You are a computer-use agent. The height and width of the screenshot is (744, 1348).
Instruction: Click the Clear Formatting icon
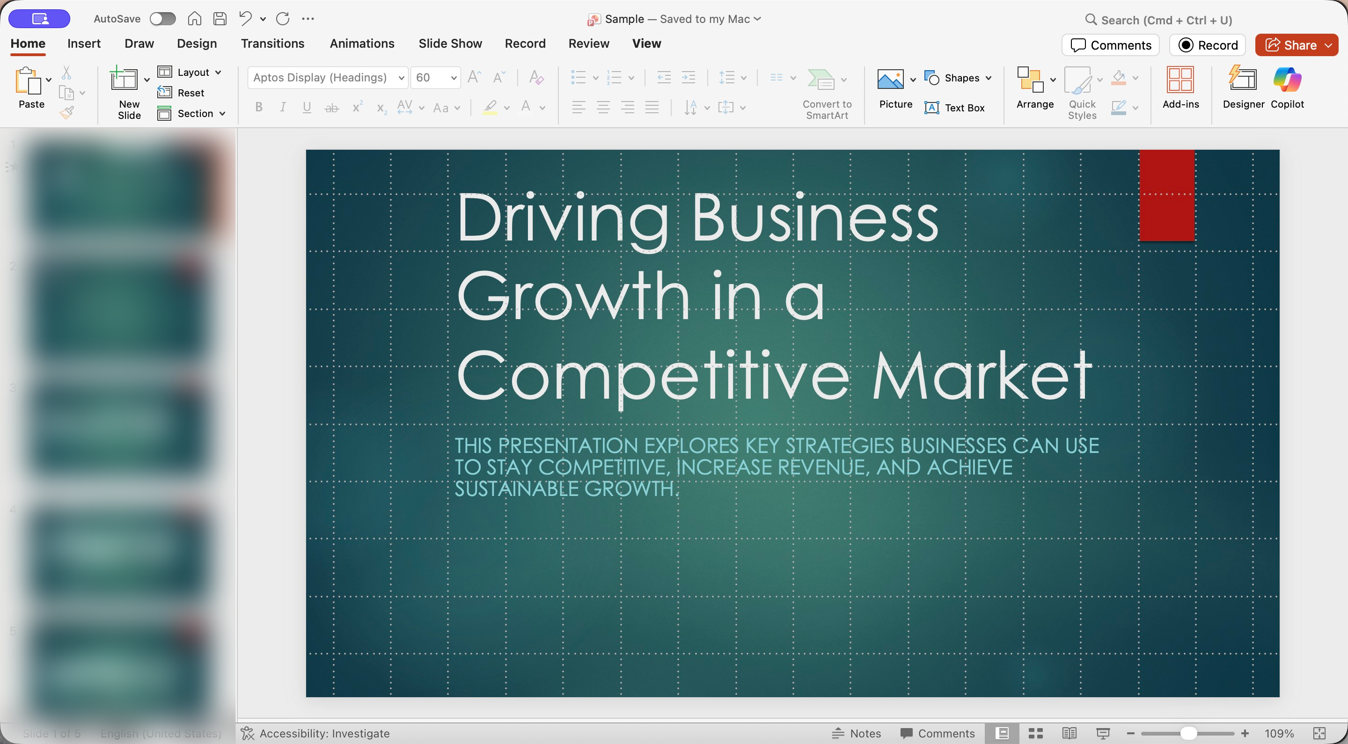(536, 77)
